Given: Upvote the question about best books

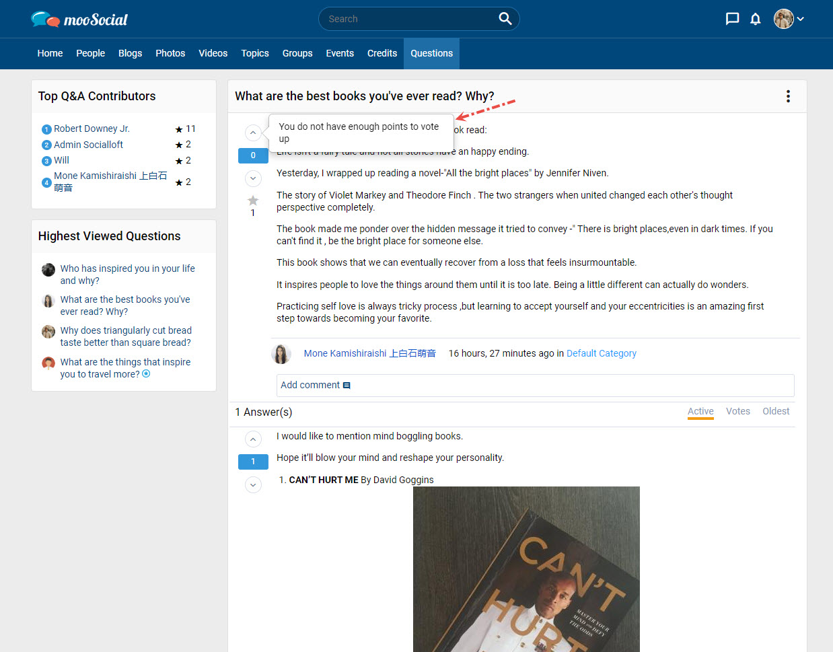Looking at the screenshot, I should [253, 133].
